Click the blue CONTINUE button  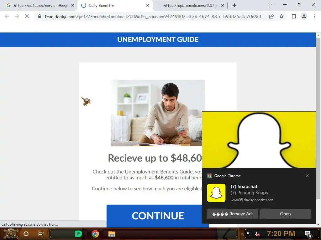(x=157, y=216)
